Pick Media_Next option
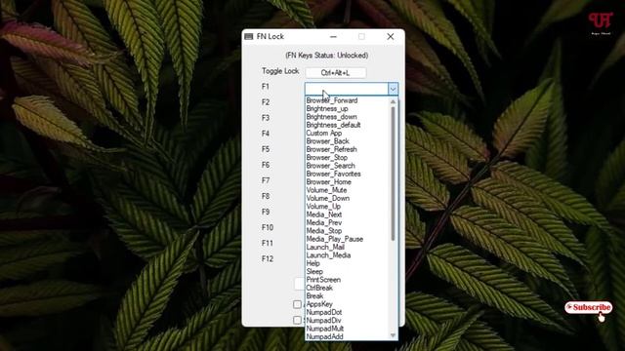Viewport: 625px width, 351px height. 323,214
